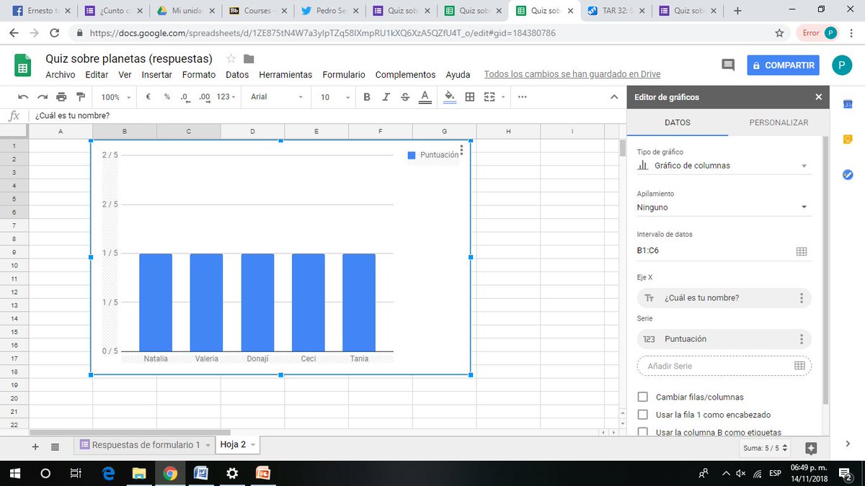Screen dimensions: 865x486
Task: Open Tipo de gráfico dropdown
Action: [723, 166]
